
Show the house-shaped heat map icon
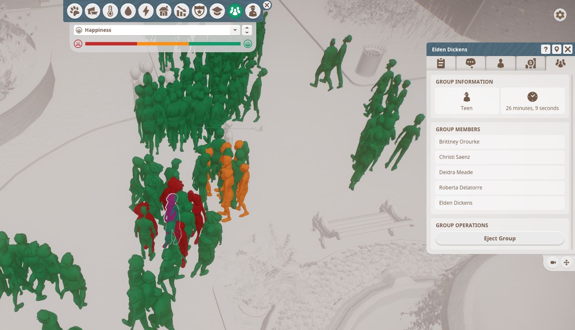click(x=164, y=11)
